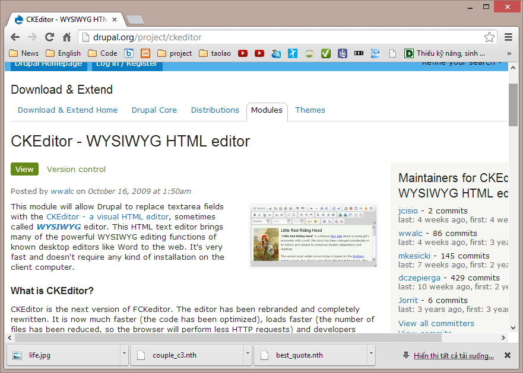This screenshot has width=523, height=373.
Task: Open author wwalc's profile in Posted by
Action: tap(62, 192)
